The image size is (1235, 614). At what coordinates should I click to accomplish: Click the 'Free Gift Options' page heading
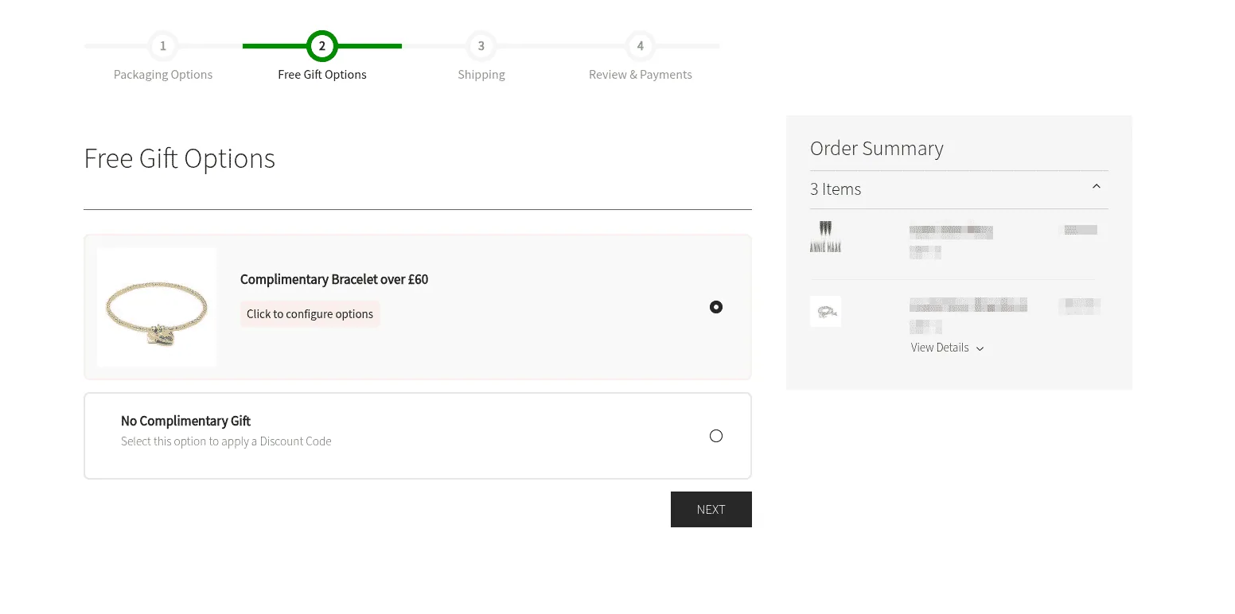[180, 158]
